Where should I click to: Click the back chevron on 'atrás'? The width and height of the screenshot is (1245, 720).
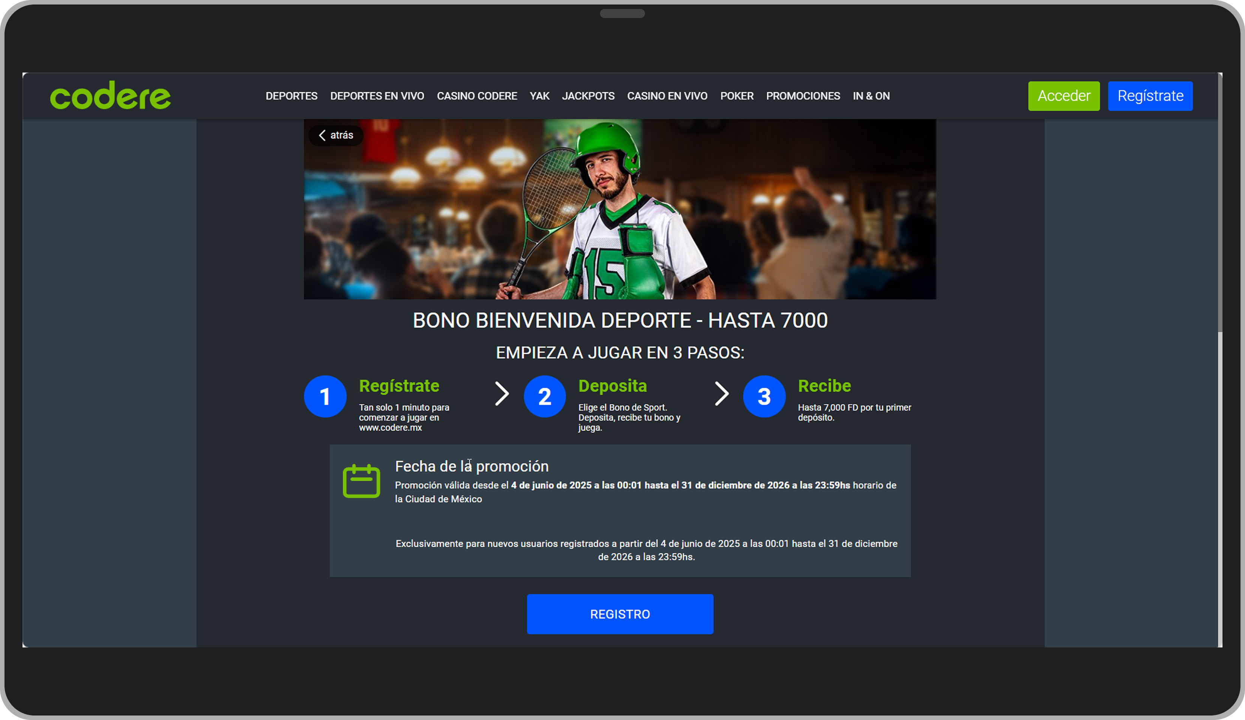coord(324,135)
